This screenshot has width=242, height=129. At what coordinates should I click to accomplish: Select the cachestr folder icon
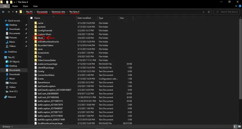(36, 27)
